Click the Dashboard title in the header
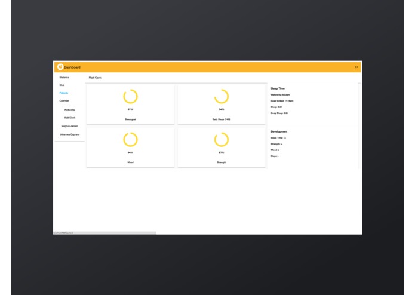This screenshot has height=295, width=415. point(72,67)
